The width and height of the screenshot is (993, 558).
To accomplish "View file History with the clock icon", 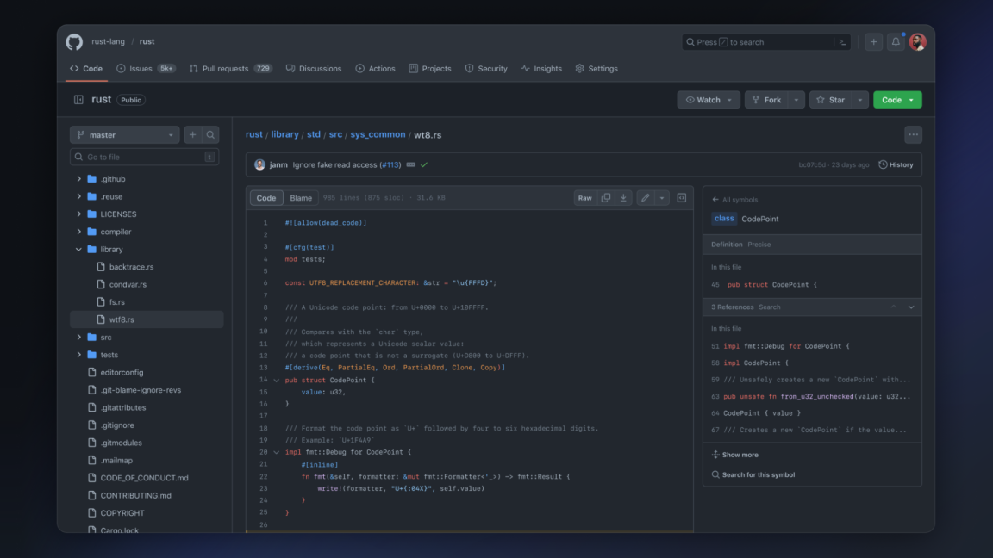I will click(895, 164).
